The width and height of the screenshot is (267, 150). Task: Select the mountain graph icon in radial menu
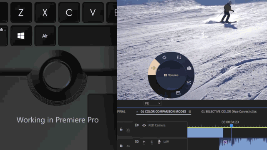coord(189,82)
